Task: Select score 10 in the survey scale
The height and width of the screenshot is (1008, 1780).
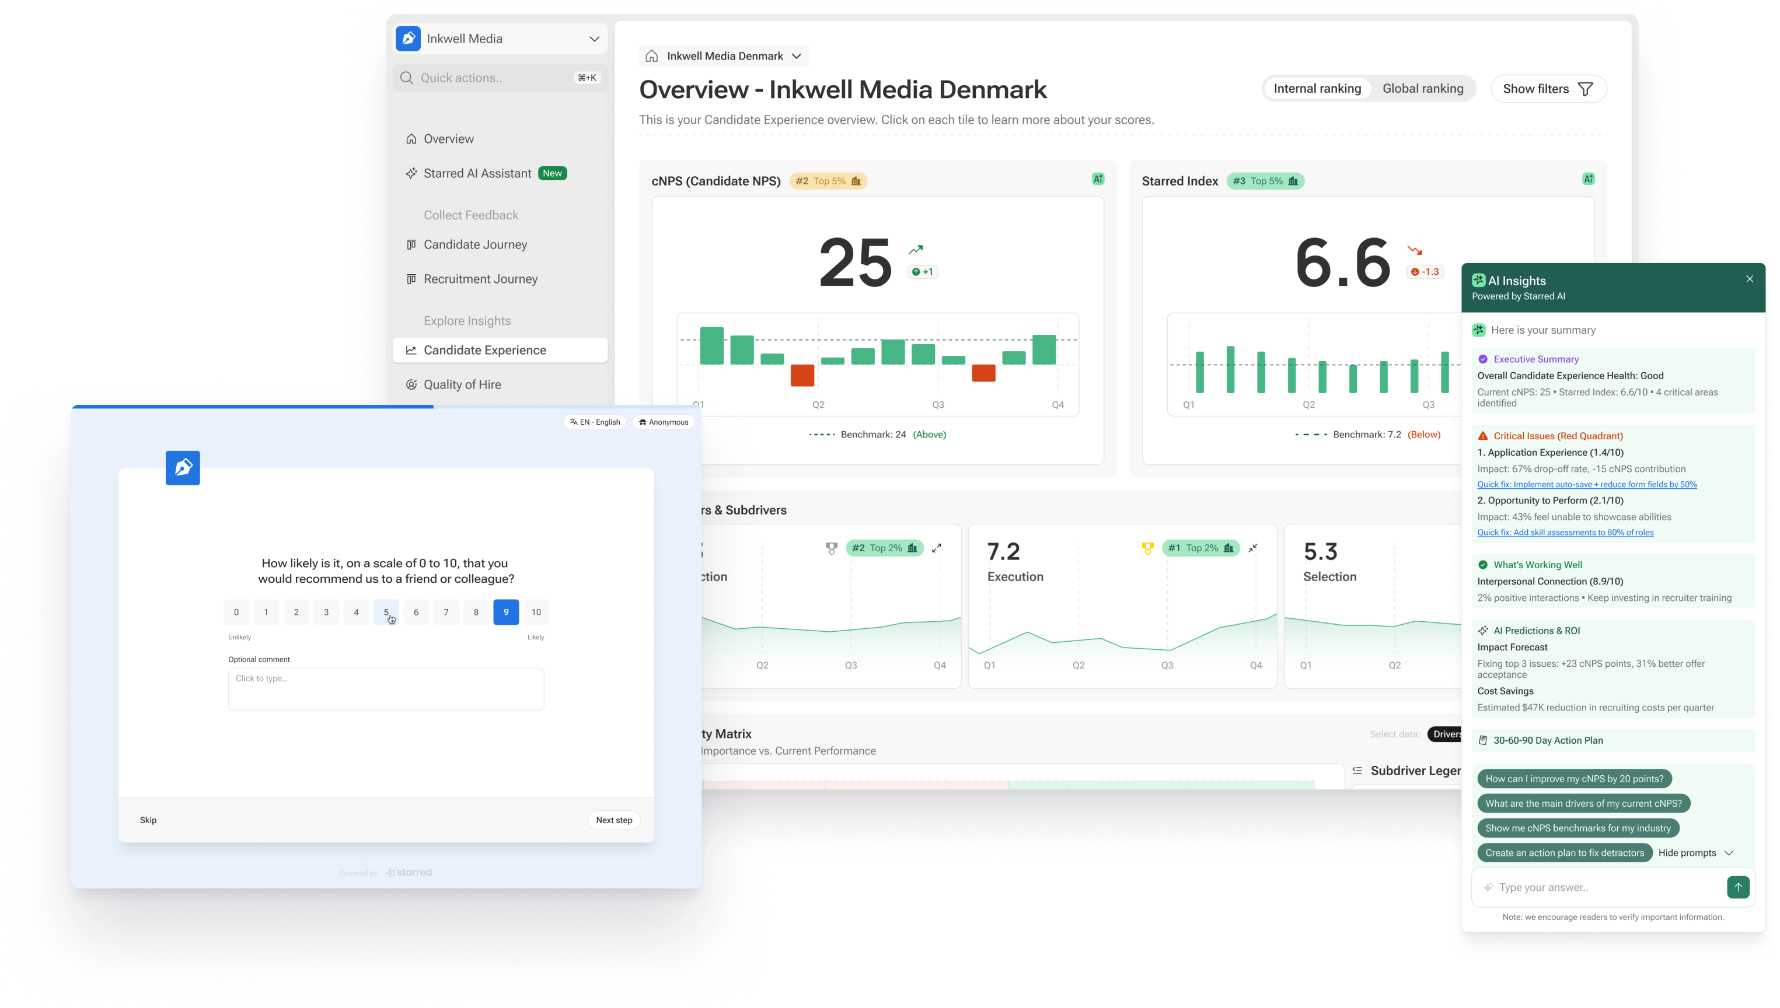Action: point(535,612)
